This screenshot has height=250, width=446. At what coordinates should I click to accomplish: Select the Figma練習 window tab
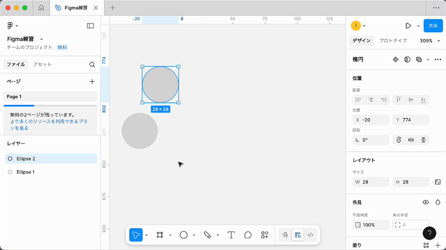77,8
